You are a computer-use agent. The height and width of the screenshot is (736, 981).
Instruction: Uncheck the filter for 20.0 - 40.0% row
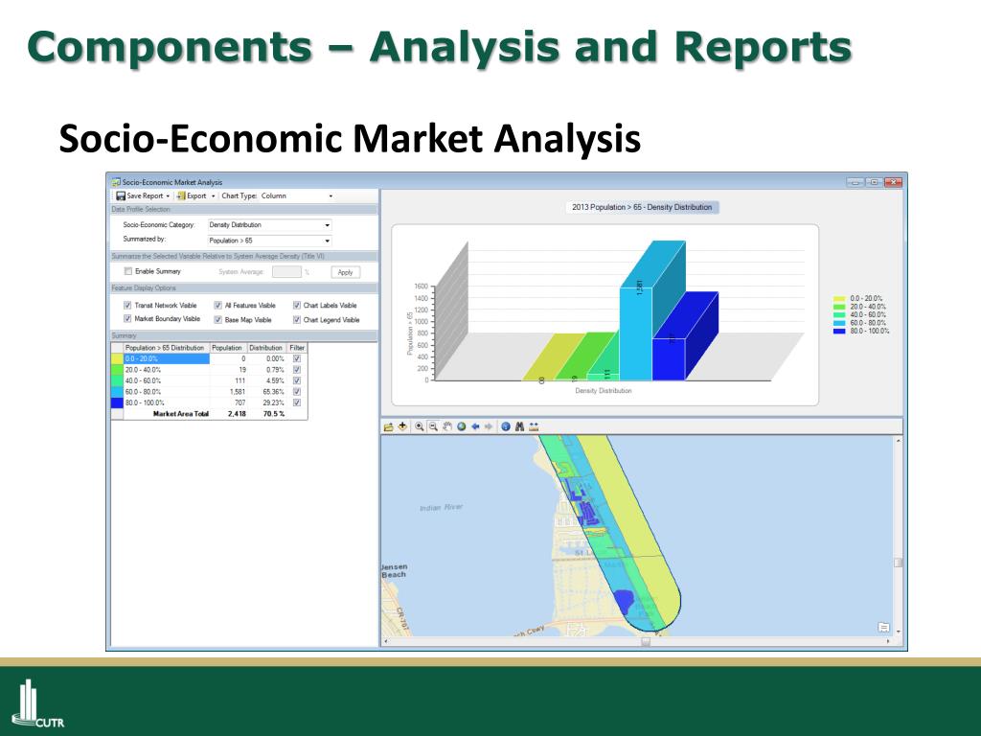[297, 370]
